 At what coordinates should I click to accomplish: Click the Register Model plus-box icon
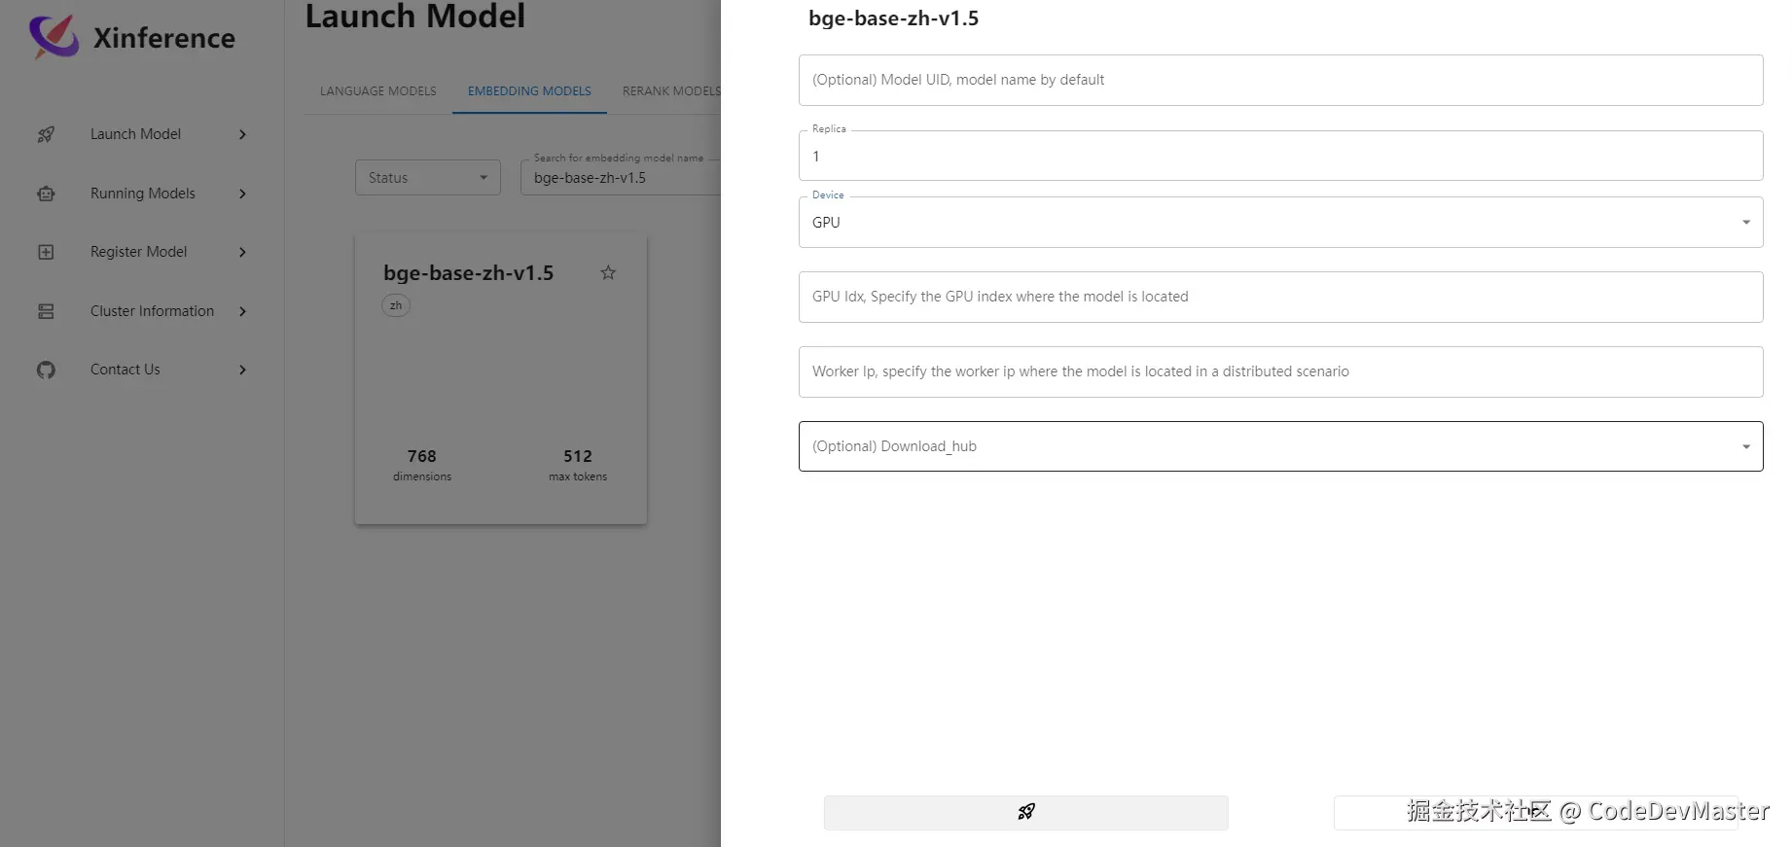46,252
